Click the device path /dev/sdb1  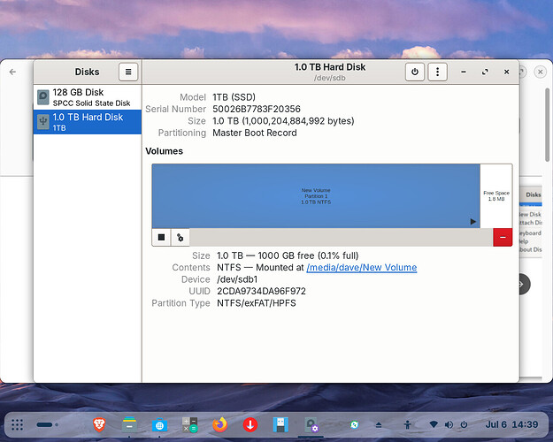click(237, 279)
